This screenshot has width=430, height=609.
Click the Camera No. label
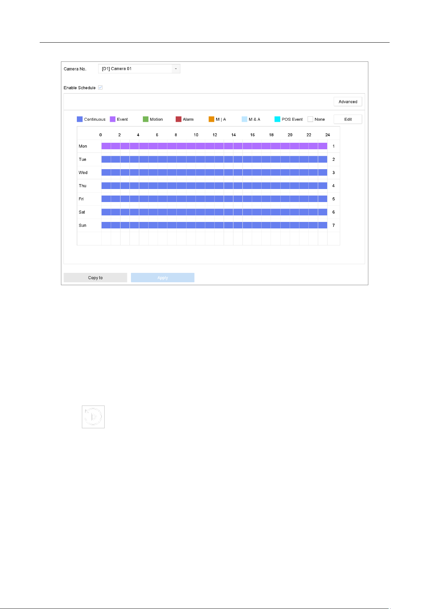click(75, 69)
